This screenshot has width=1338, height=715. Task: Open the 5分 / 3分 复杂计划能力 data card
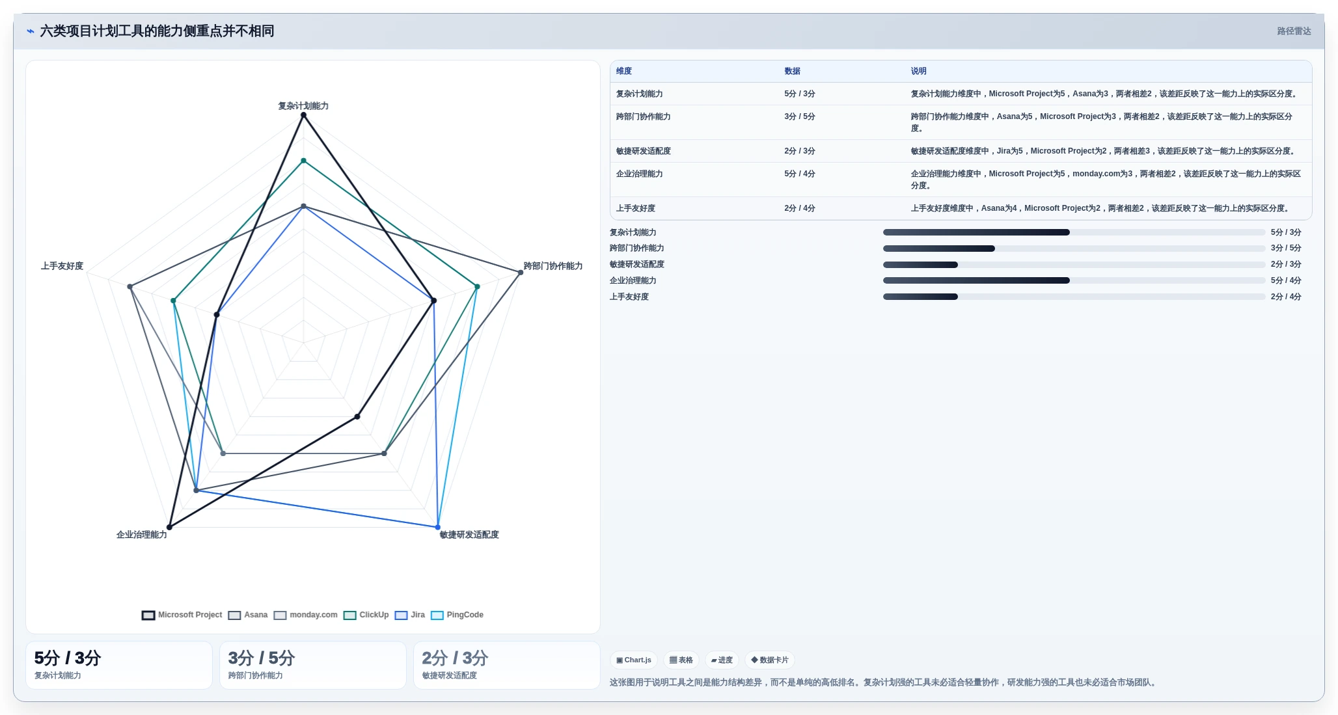(119, 665)
